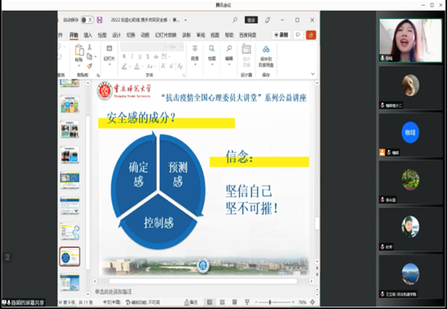Click the font name combo box
The height and width of the screenshot is (309, 447).
tap(144, 47)
